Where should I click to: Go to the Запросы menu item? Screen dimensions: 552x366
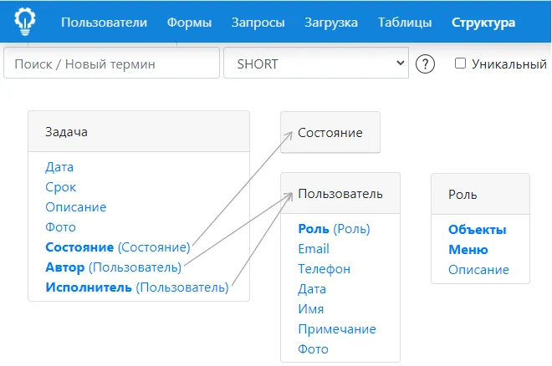(258, 23)
